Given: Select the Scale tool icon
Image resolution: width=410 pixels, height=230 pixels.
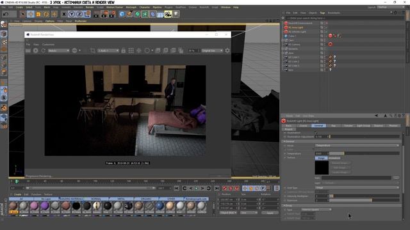Looking at the screenshot, I should [x=38, y=14].
